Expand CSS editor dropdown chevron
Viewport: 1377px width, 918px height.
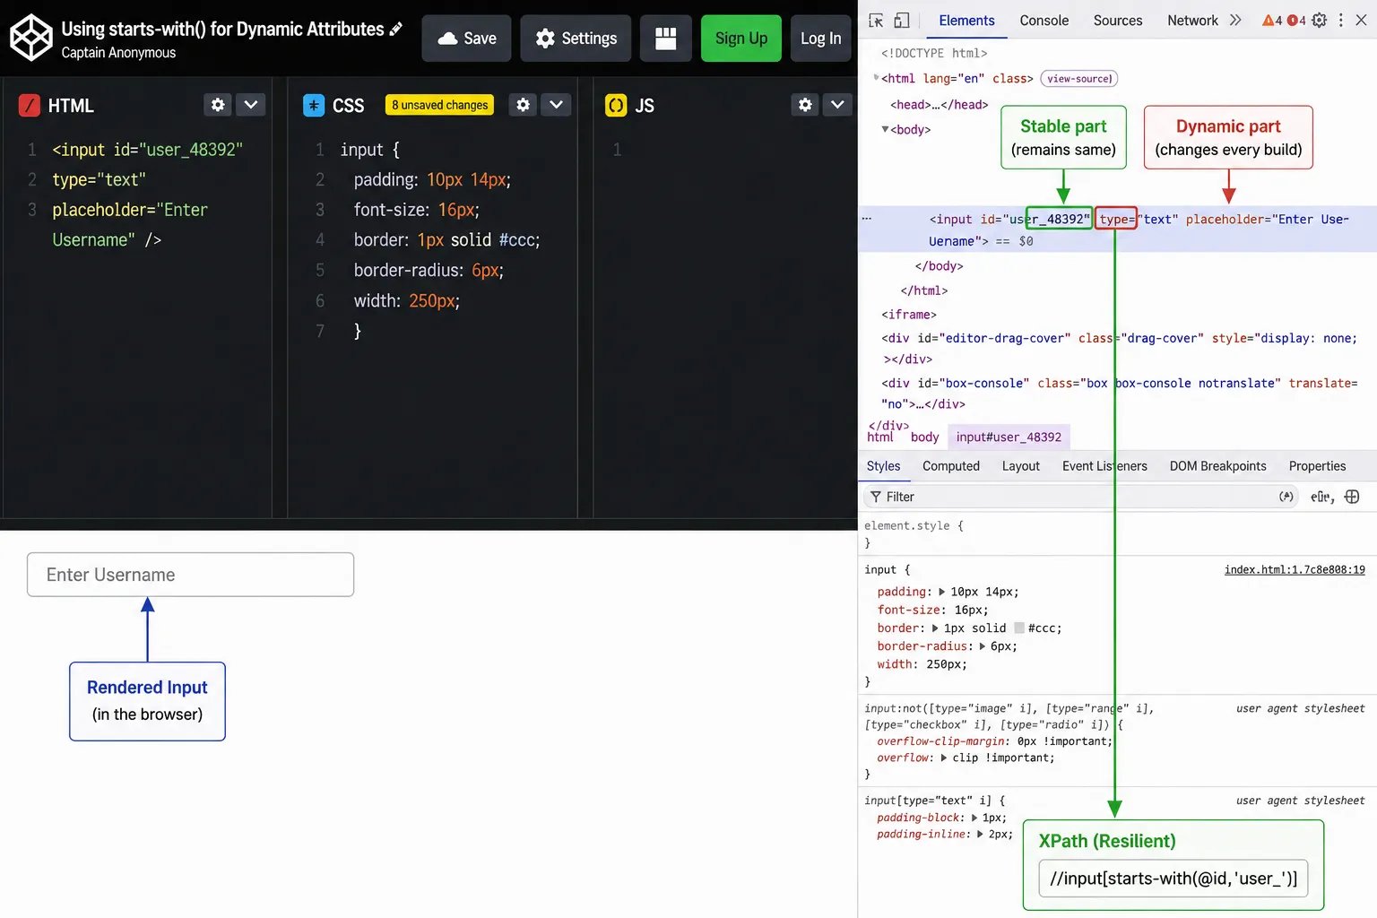(556, 105)
